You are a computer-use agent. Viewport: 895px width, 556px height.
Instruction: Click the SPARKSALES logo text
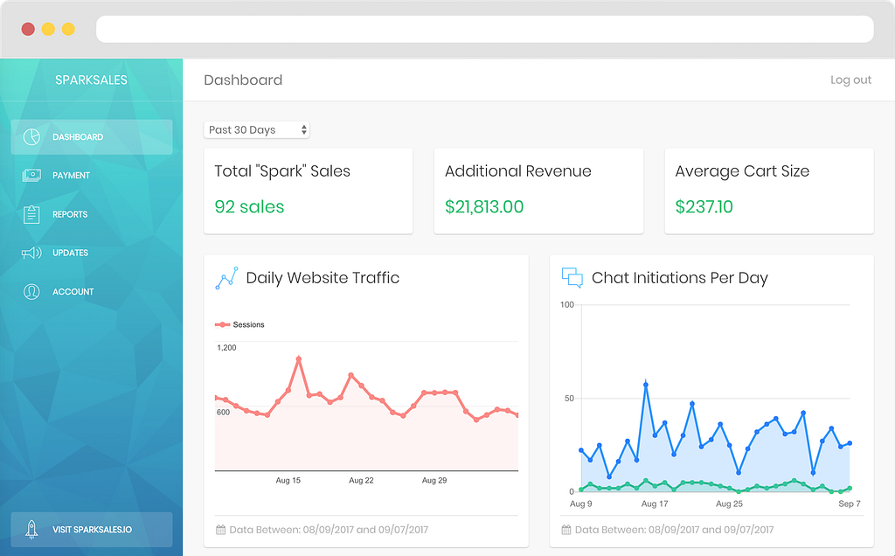coord(91,80)
